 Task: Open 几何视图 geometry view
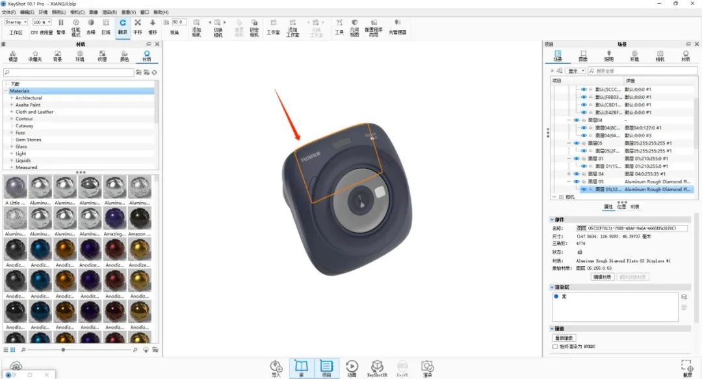355,27
